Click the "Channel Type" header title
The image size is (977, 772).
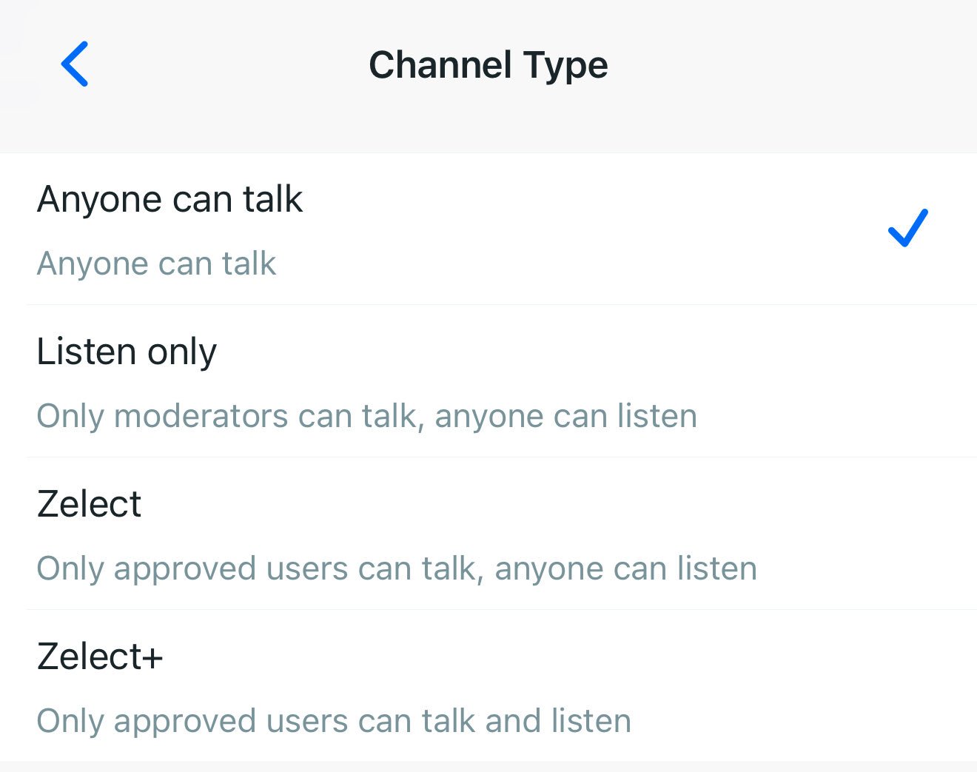pos(488,65)
